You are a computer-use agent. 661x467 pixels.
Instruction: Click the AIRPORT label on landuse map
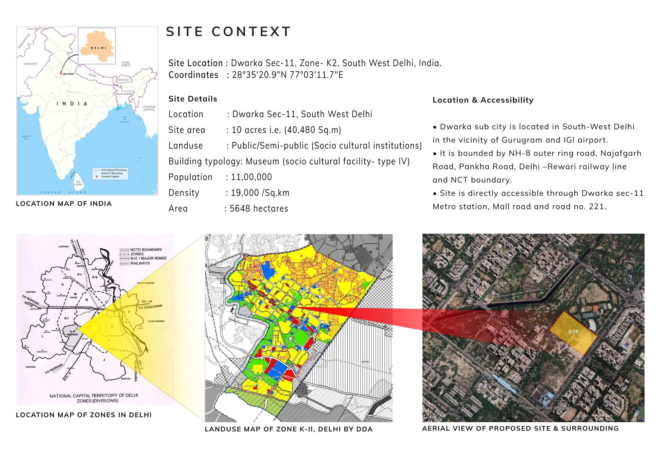tap(365, 362)
